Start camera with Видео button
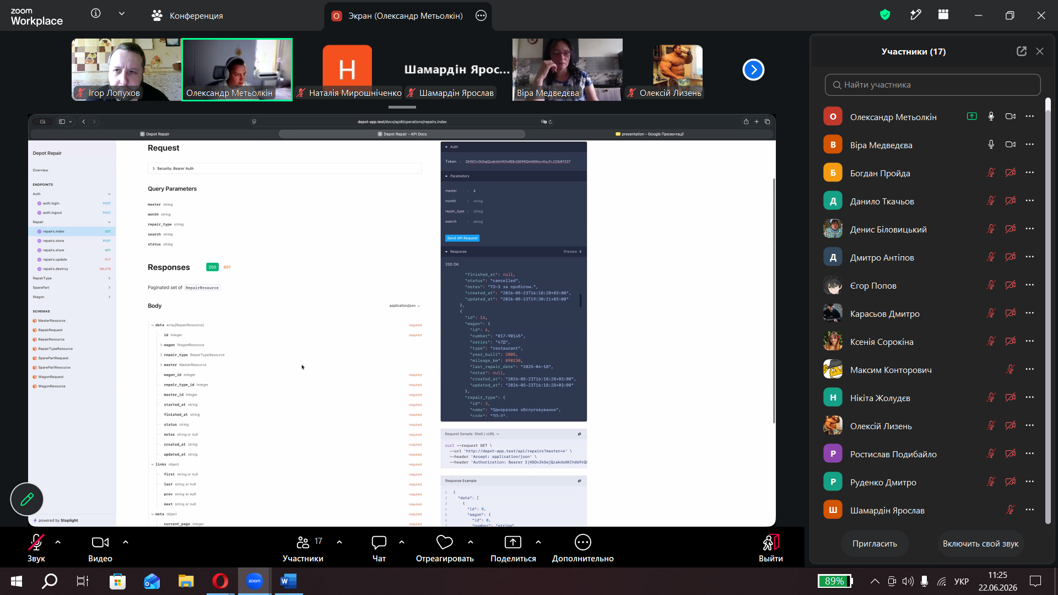1058x595 pixels. pyautogui.click(x=100, y=549)
